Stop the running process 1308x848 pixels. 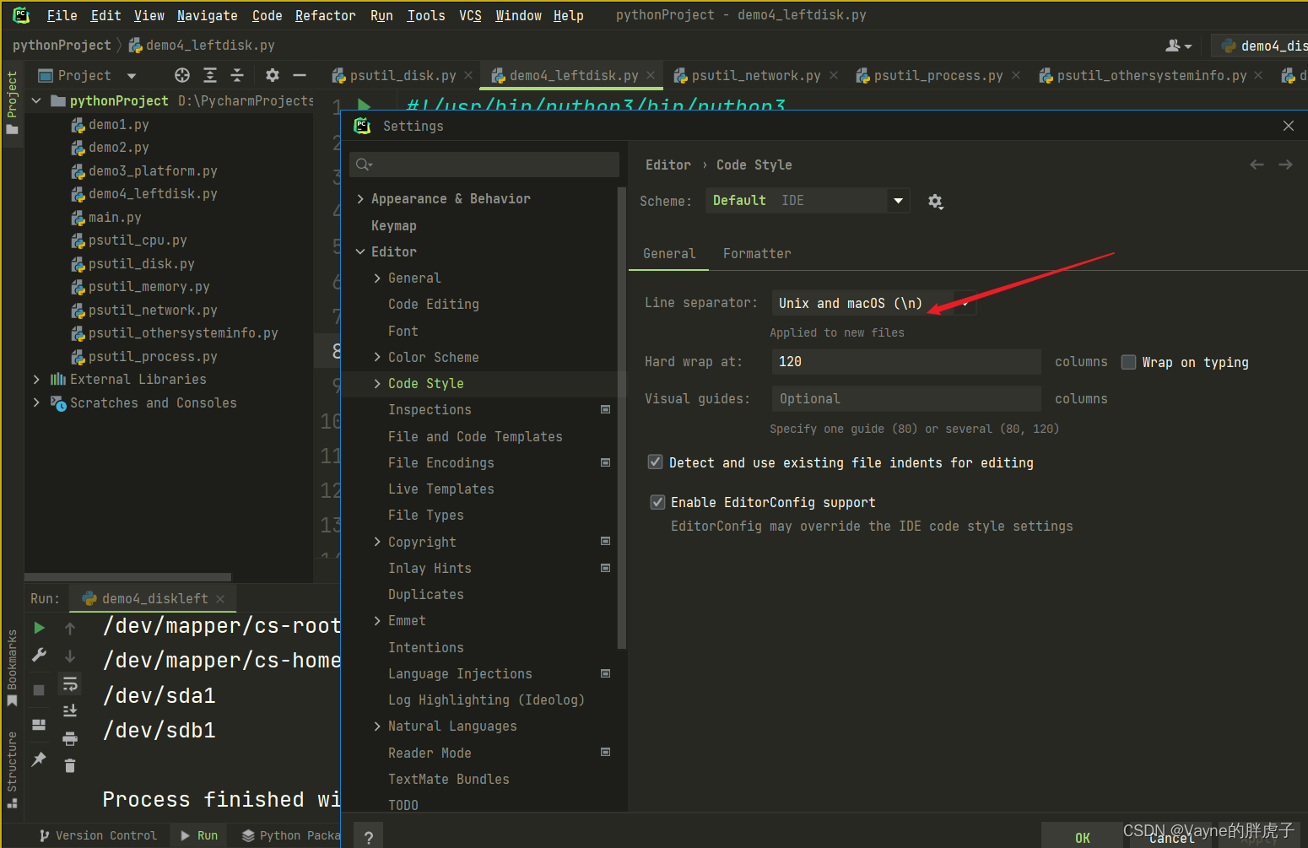(x=38, y=689)
